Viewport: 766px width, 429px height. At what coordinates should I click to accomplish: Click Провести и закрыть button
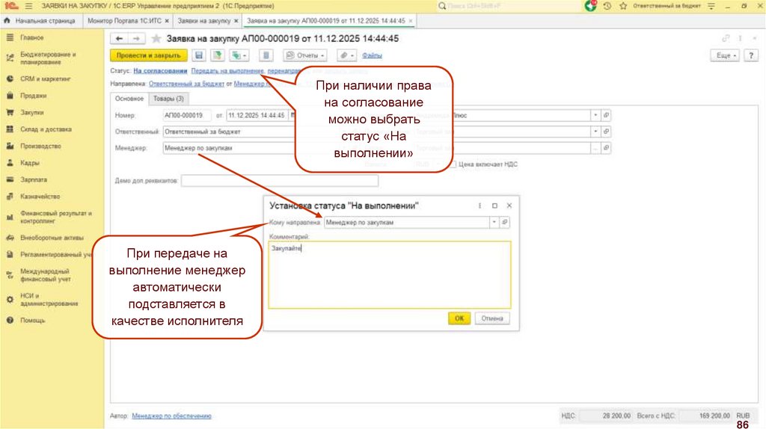[149, 55]
